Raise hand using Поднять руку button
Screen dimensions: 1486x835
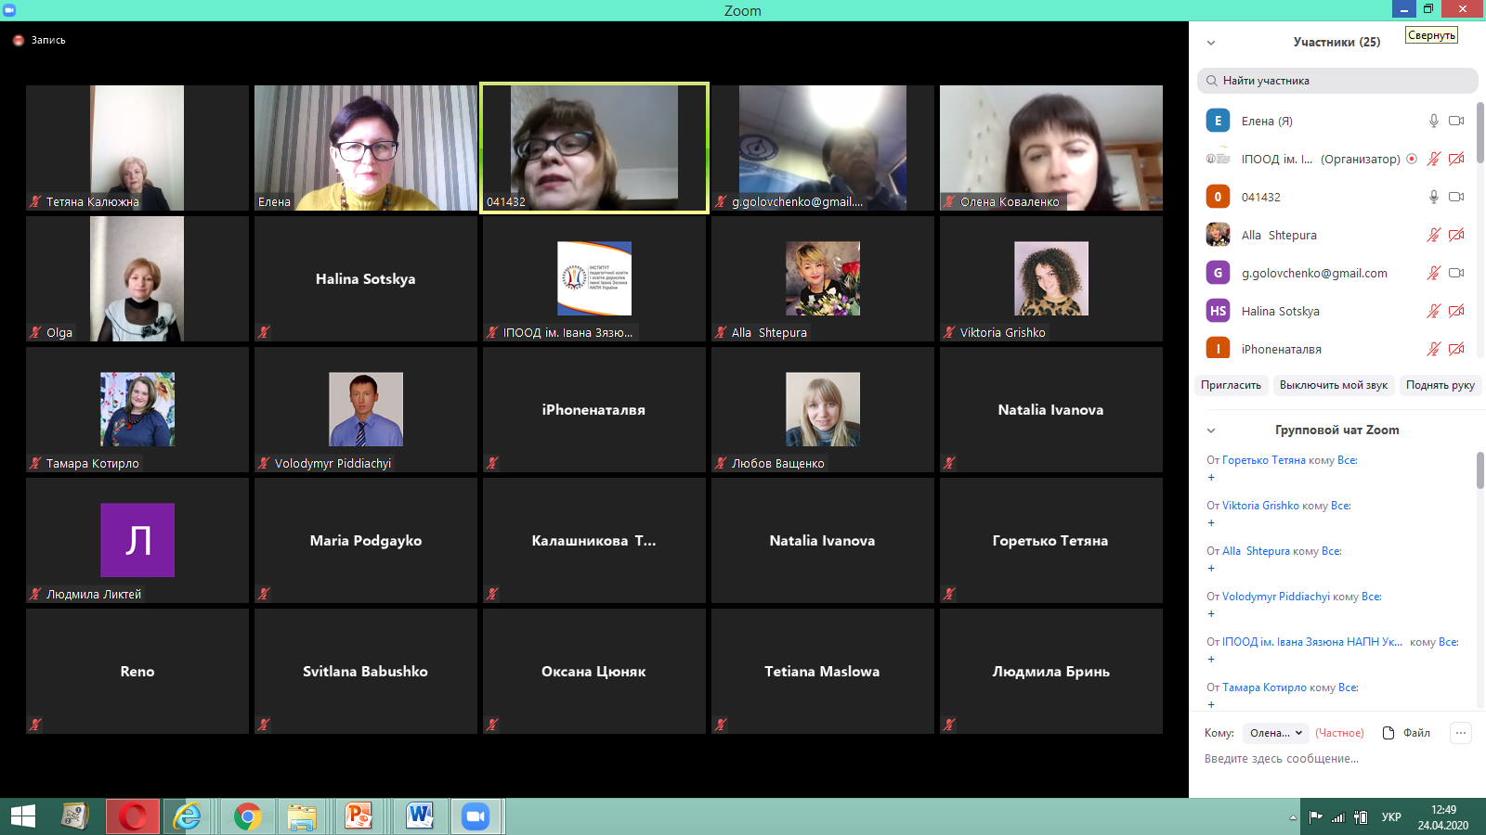pos(1440,385)
